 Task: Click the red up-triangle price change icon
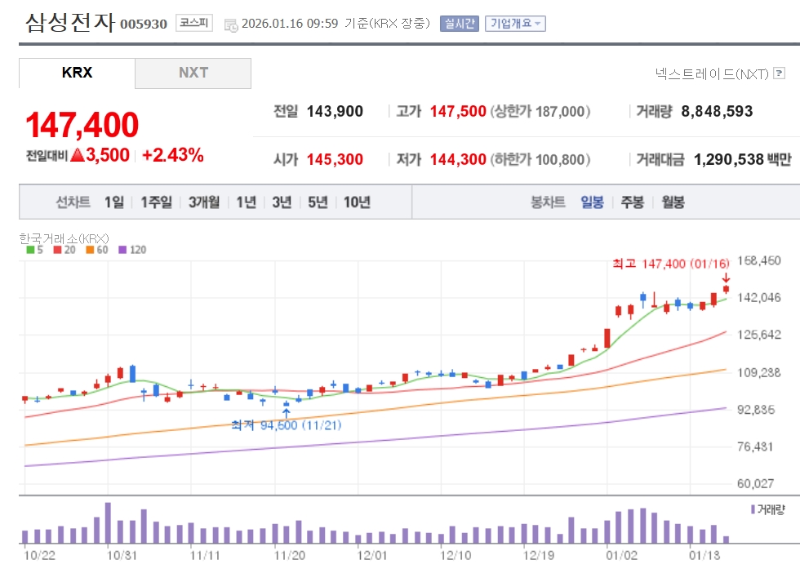pos(78,155)
